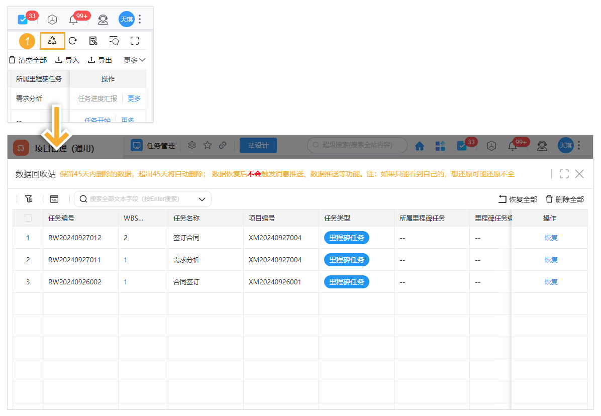Click 恢复全部 to restore all records

(518, 199)
